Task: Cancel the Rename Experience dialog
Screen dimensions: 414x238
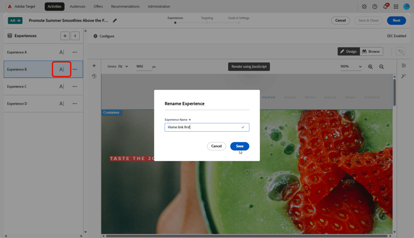Action: click(216, 146)
